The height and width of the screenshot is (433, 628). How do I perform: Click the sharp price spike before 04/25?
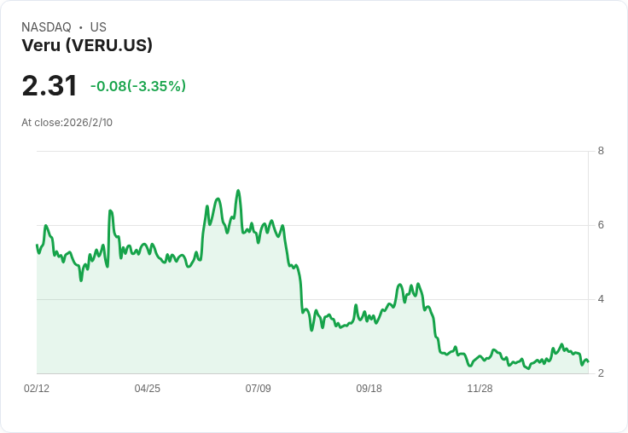pyautogui.click(x=110, y=211)
